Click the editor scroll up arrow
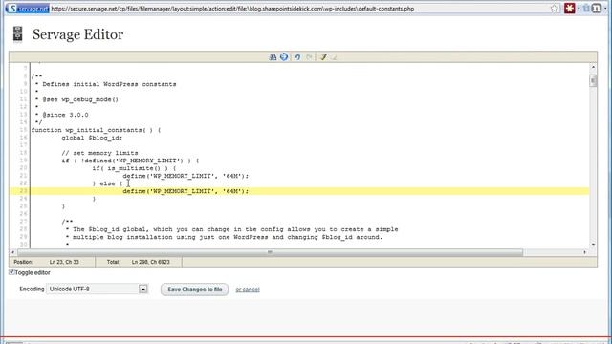The width and height of the screenshot is (612, 344). (x=593, y=67)
